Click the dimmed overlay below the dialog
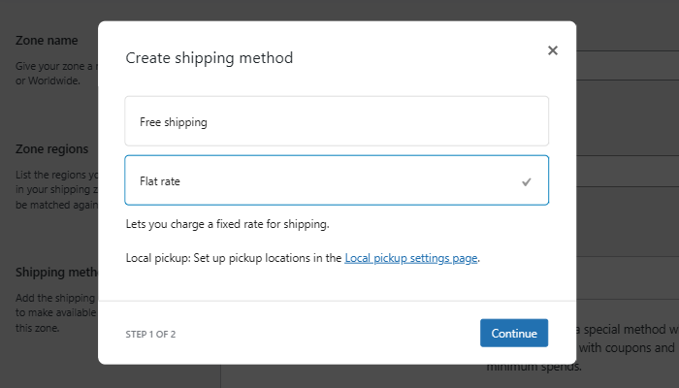The height and width of the screenshot is (388, 679). coord(339,376)
